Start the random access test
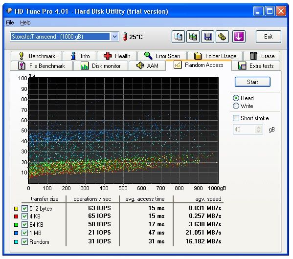 (252, 82)
